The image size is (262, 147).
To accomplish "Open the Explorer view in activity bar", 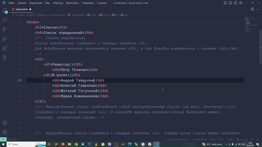I will [5, 11].
